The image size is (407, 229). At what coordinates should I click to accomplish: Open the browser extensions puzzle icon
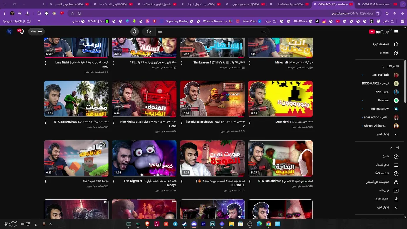[x=39, y=13]
